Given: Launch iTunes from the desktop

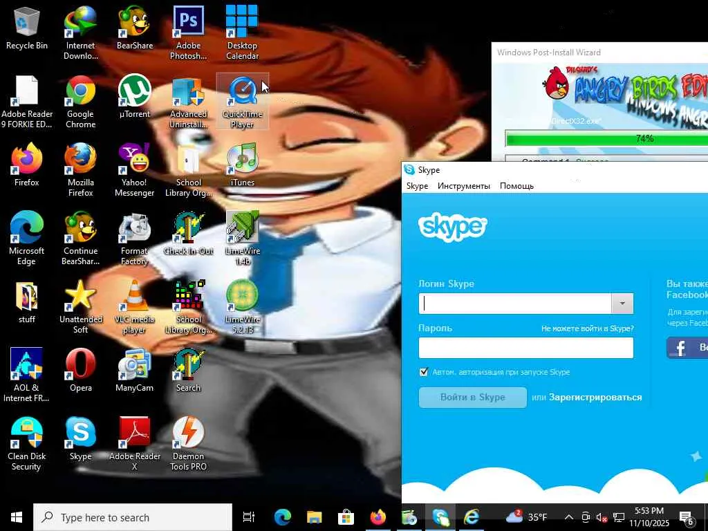Looking at the screenshot, I should pyautogui.click(x=242, y=165).
